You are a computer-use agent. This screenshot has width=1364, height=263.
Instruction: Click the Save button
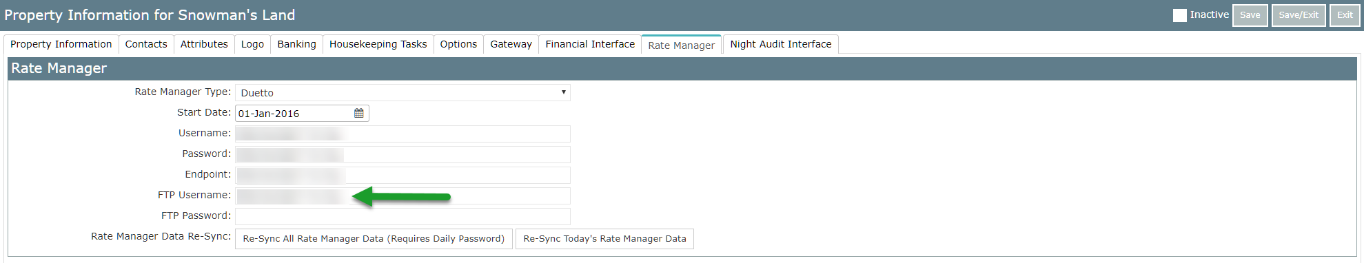tap(1250, 15)
